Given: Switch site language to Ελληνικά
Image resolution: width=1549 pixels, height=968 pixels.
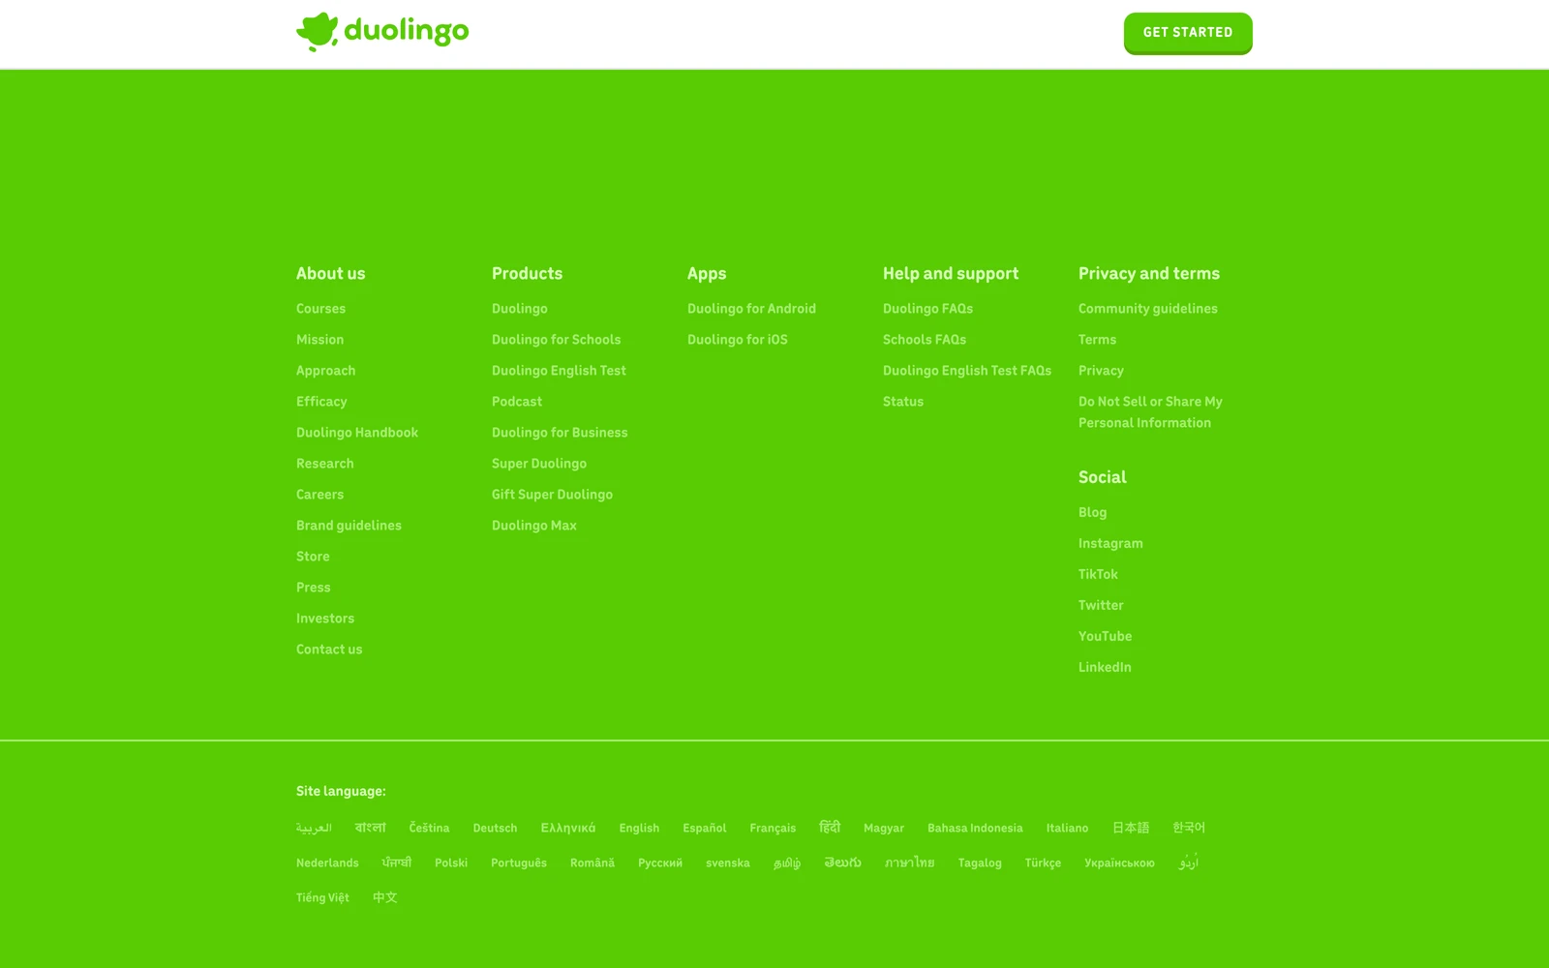Looking at the screenshot, I should [568, 829].
